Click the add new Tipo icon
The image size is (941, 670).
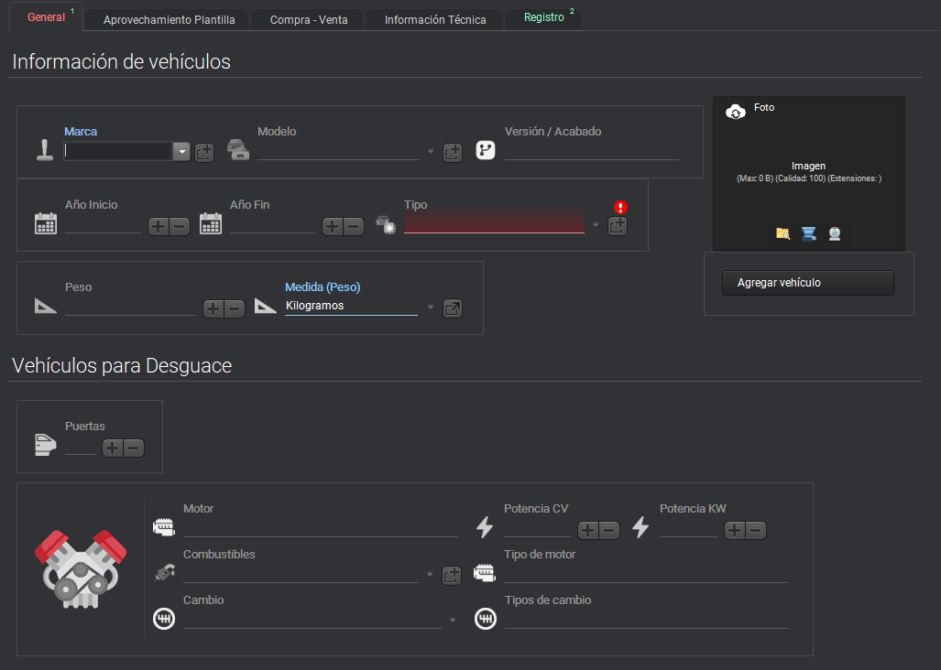(x=618, y=226)
